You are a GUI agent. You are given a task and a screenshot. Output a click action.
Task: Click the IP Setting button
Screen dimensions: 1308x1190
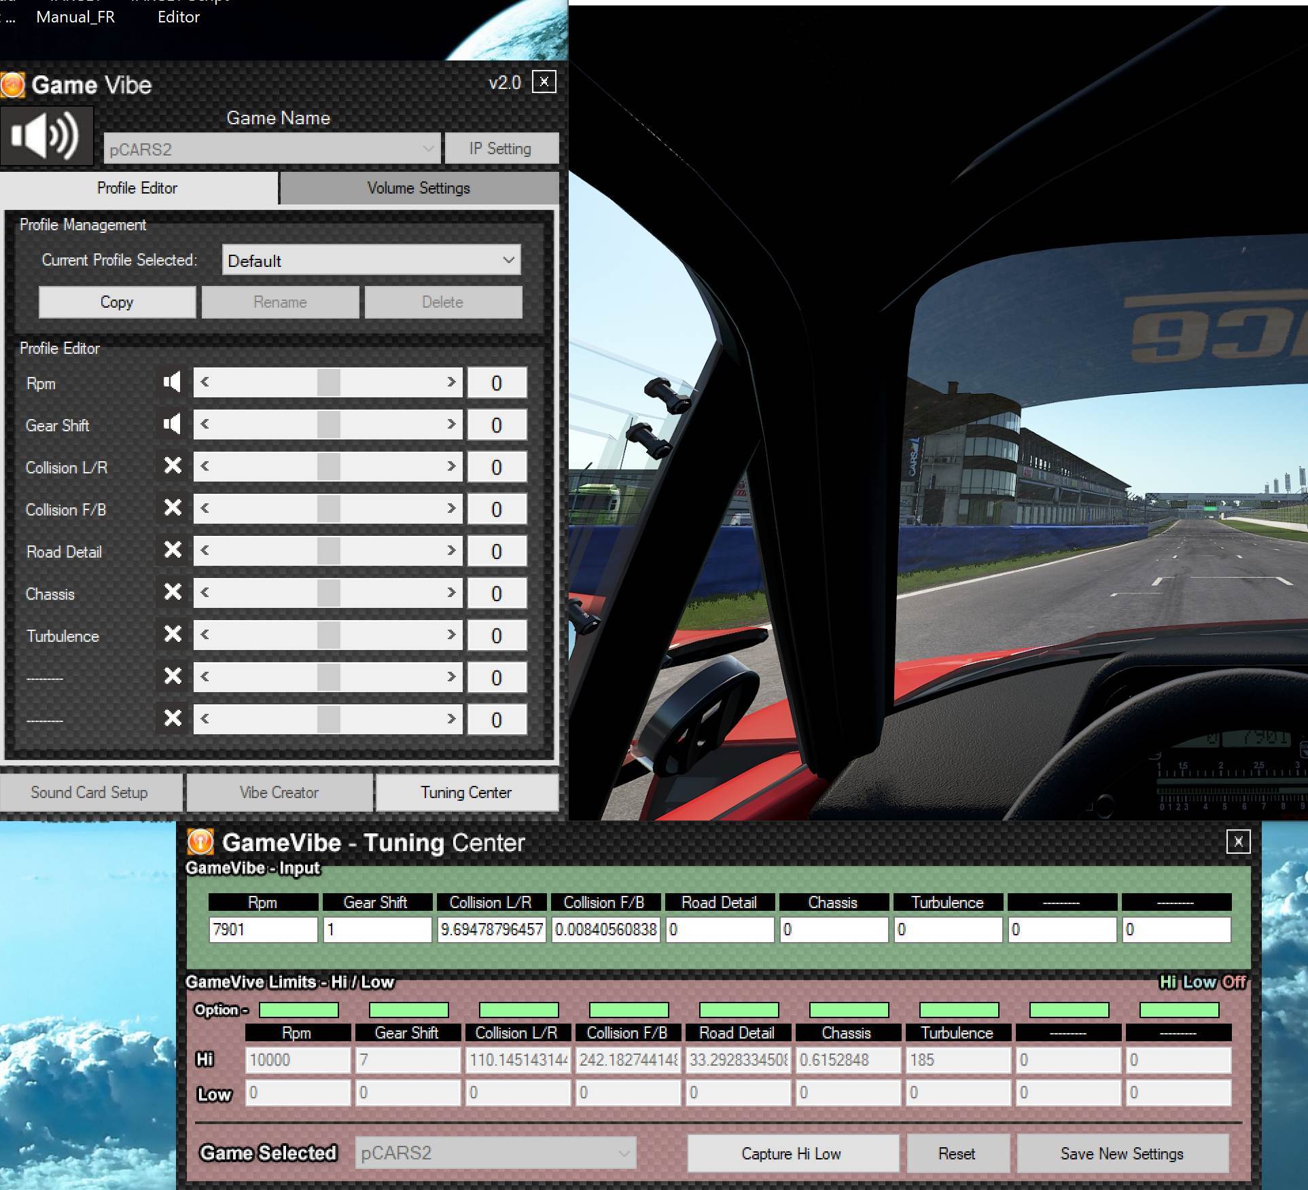pos(501,149)
